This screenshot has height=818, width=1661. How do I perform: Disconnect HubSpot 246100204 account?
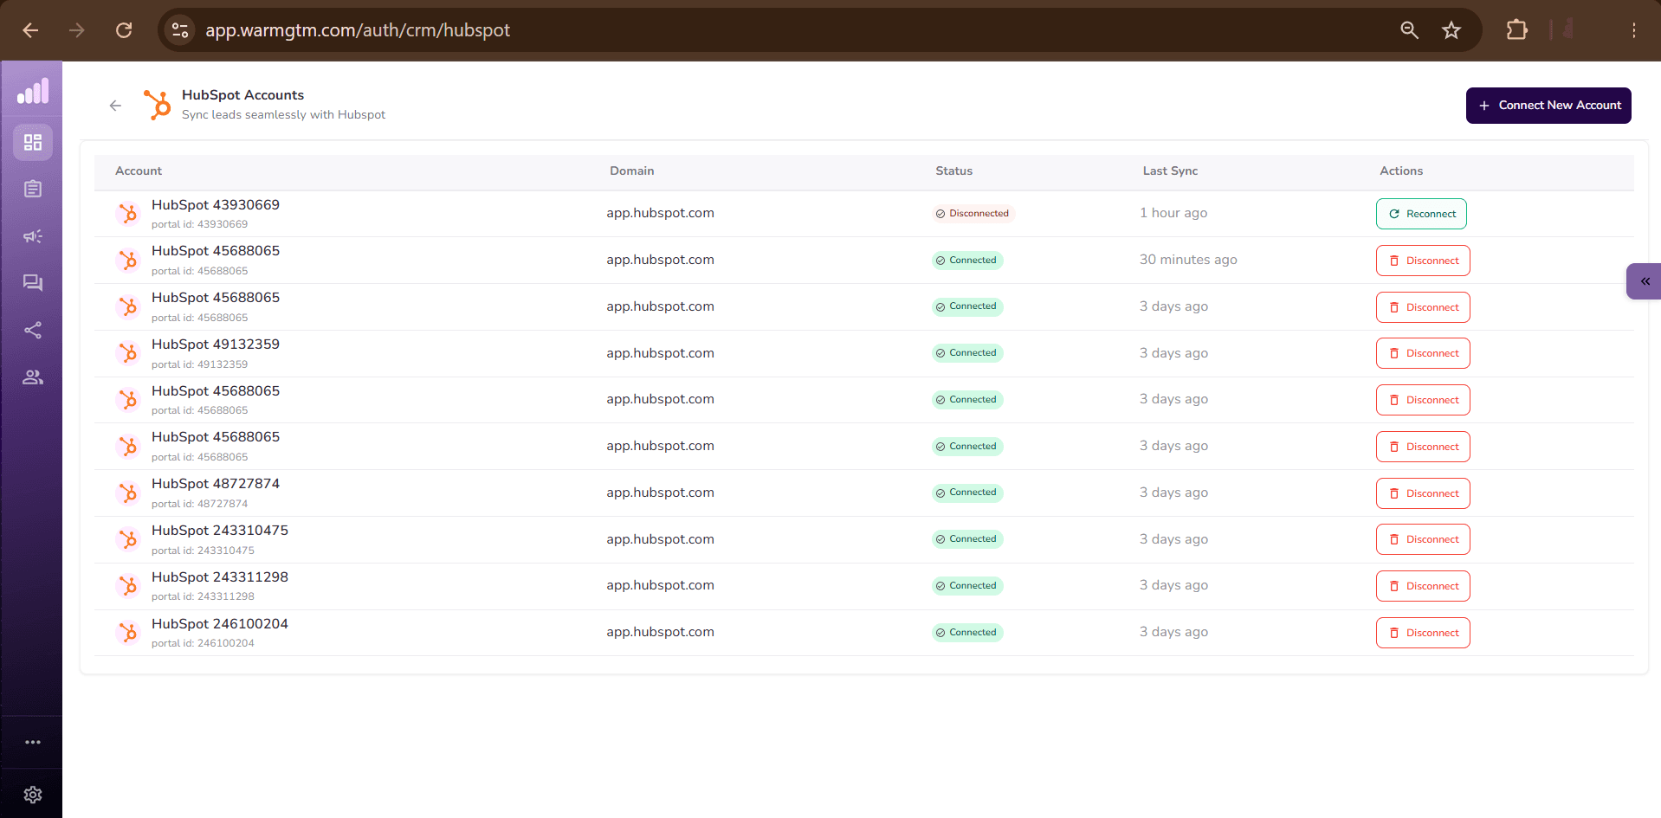(x=1423, y=633)
